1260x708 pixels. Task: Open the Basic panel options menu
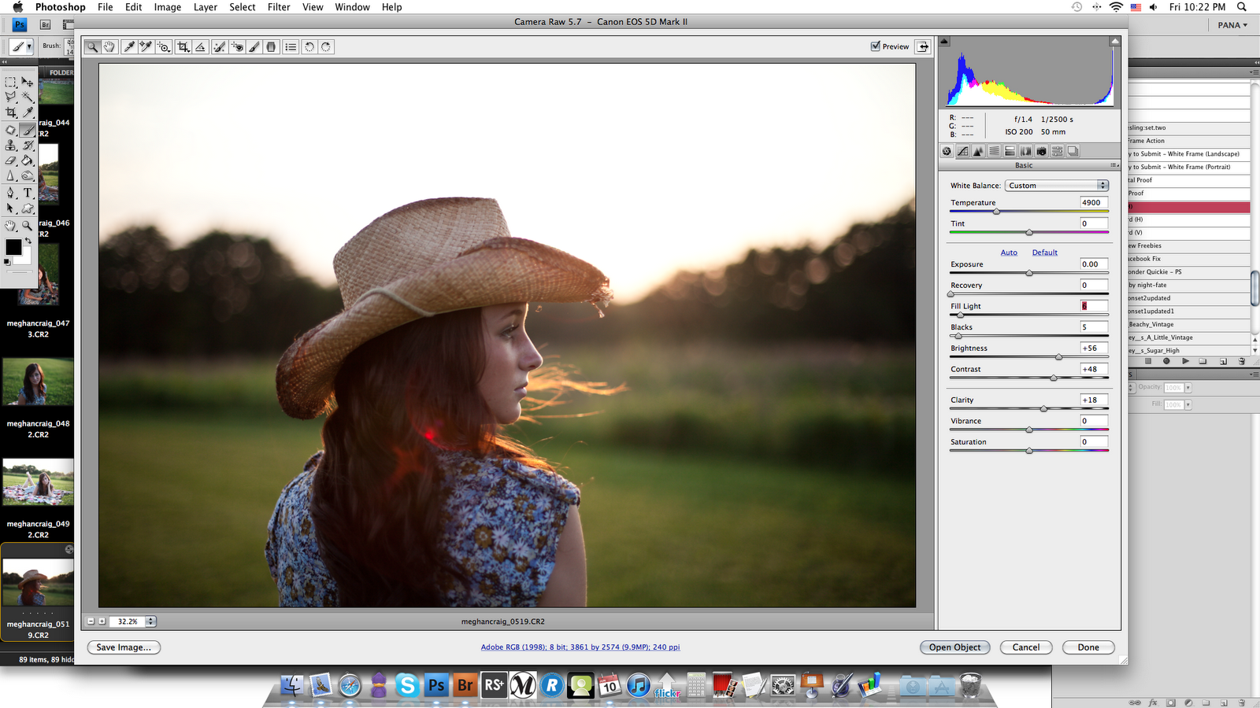pos(1114,165)
